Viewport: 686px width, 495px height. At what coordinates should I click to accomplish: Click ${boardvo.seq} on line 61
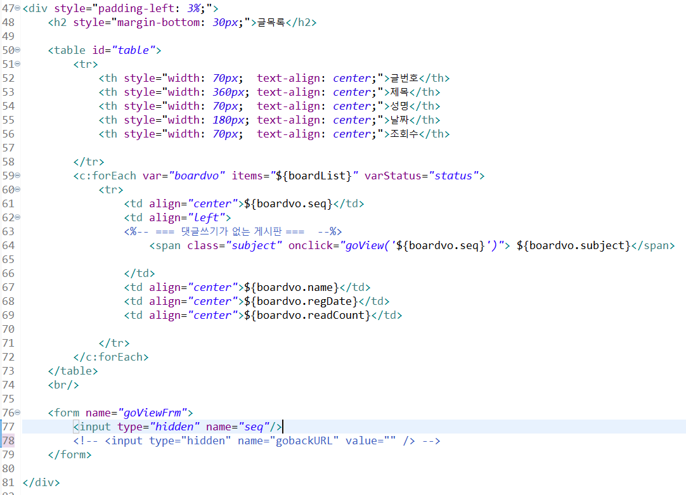click(288, 204)
